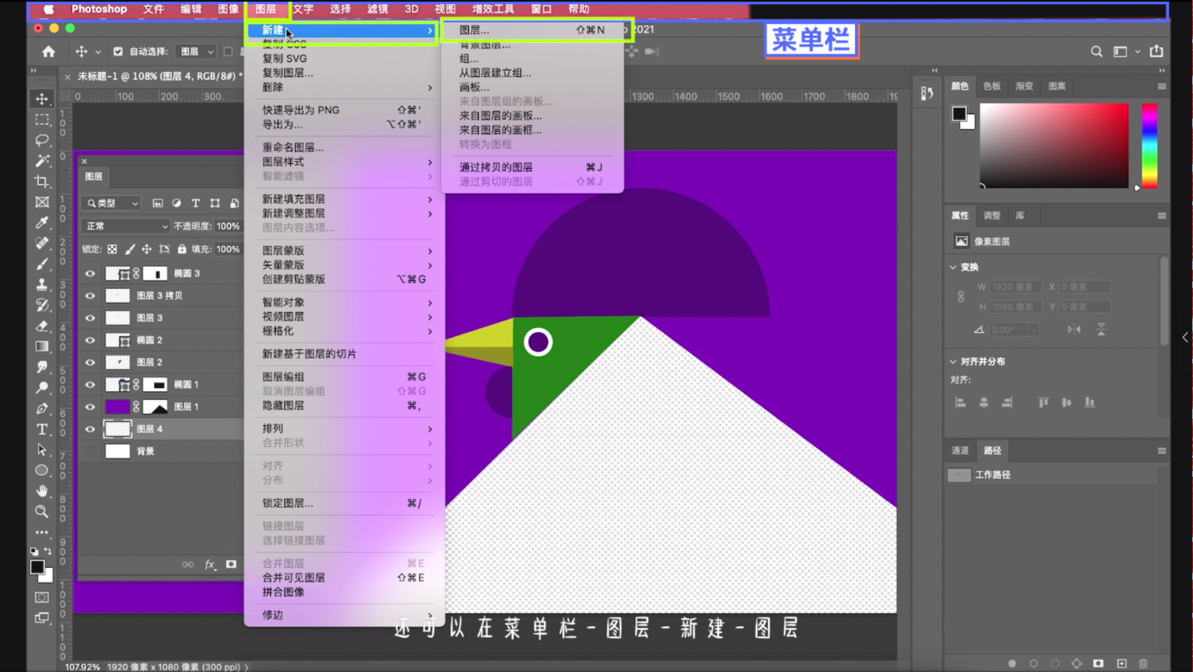Open the 正常 blend mode dropdown
Image resolution: width=1193 pixels, height=672 pixels.
pos(125,226)
